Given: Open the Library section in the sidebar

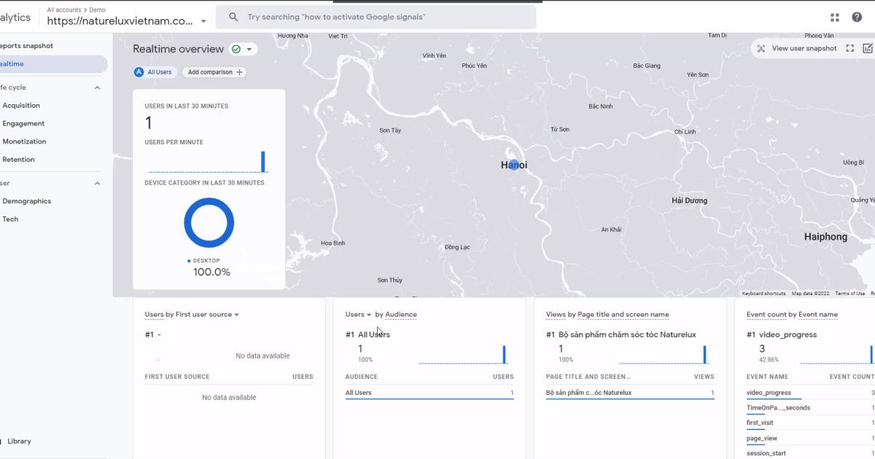Looking at the screenshot, I should click(x=19, y=441).
